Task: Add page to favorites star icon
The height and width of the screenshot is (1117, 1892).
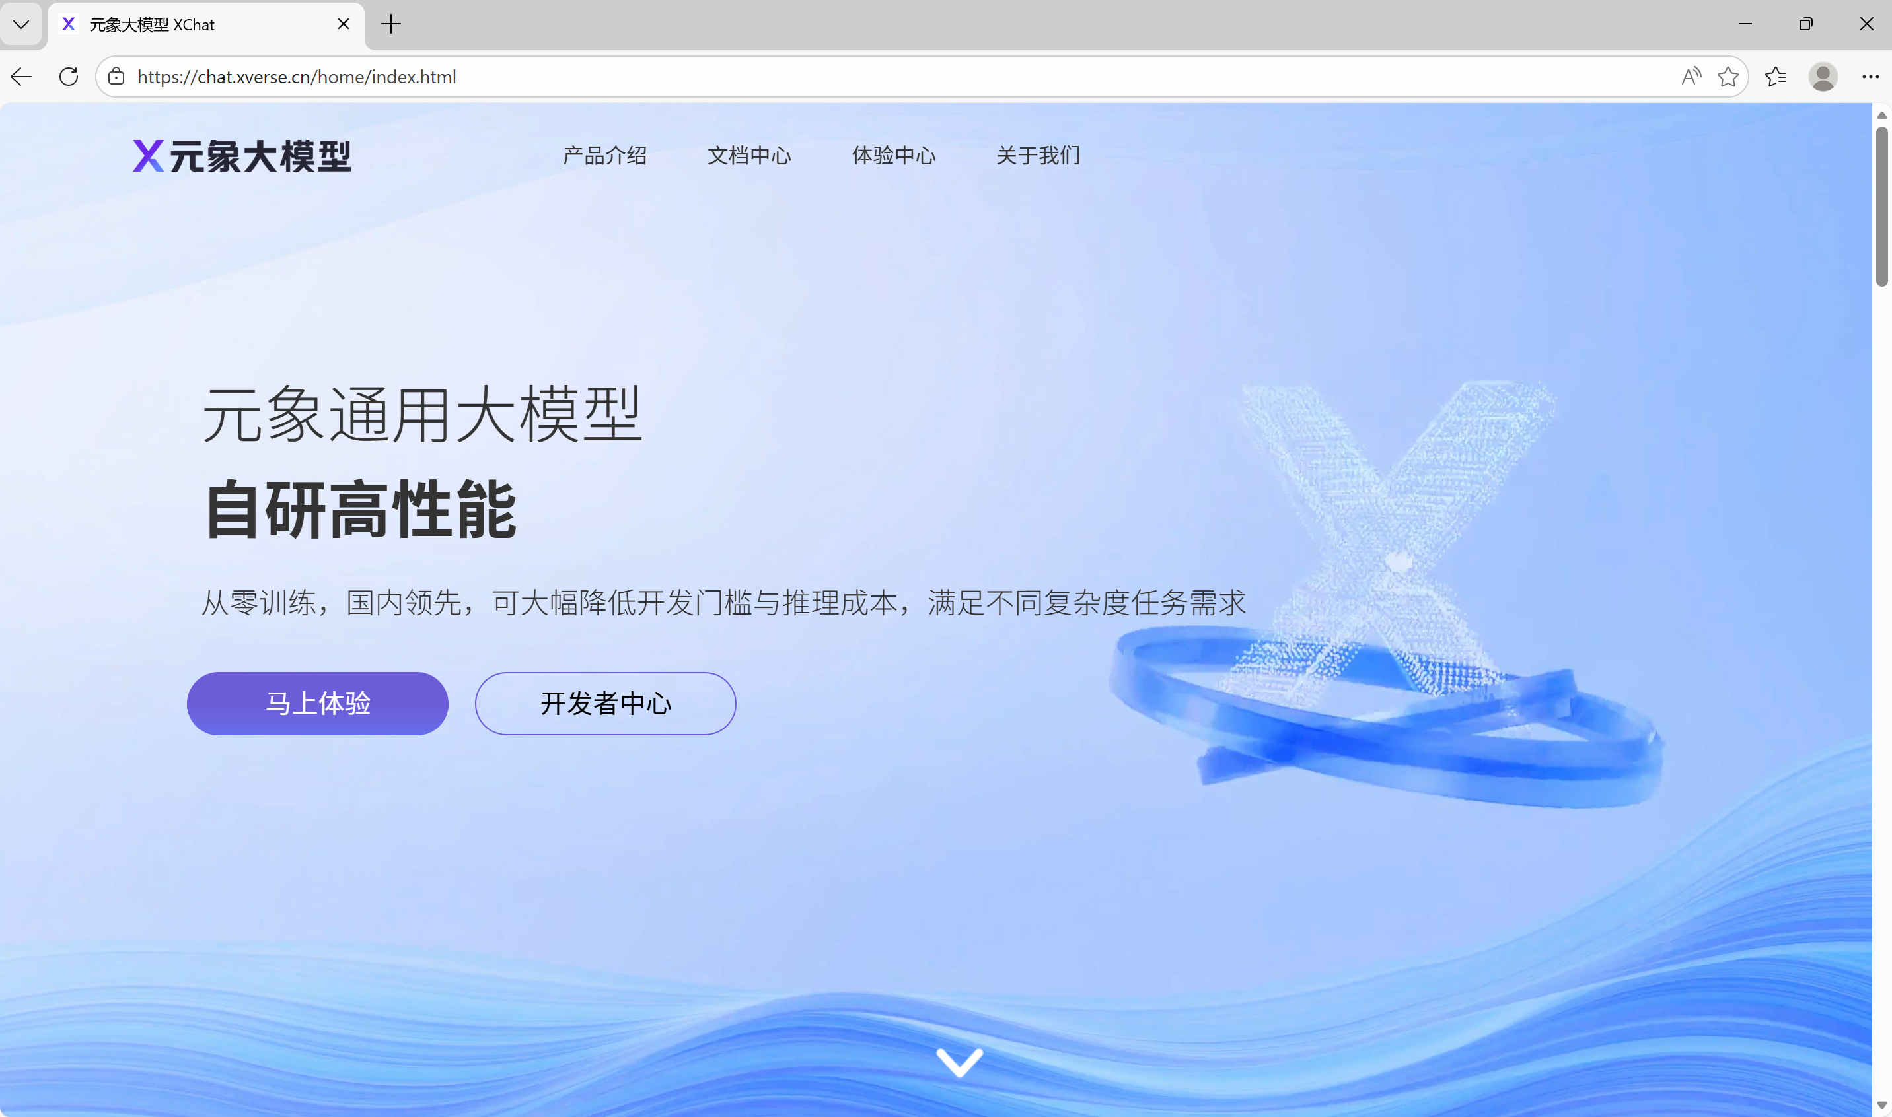Action: (1728, 76)
